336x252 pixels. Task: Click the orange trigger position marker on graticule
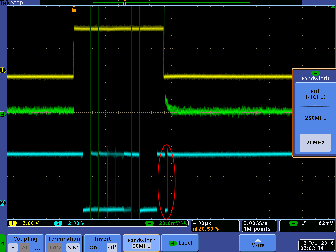(x=74, y=9)
